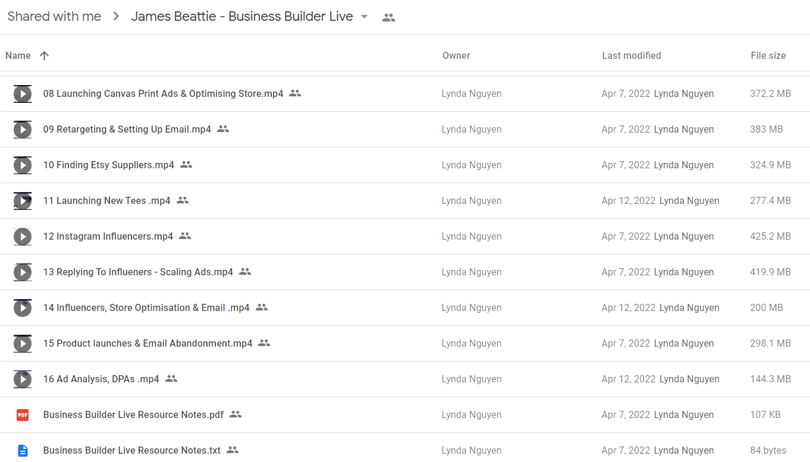Click Apr 12, 2022 date in 11 Launching New Tees row
The height and width of the screenshot is (462, 810).
tap(629, 200)
